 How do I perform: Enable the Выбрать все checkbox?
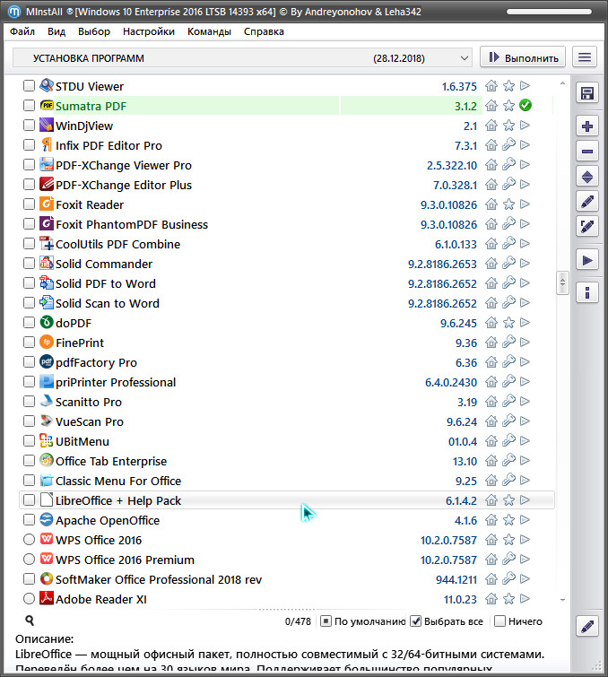pos(416,621)
